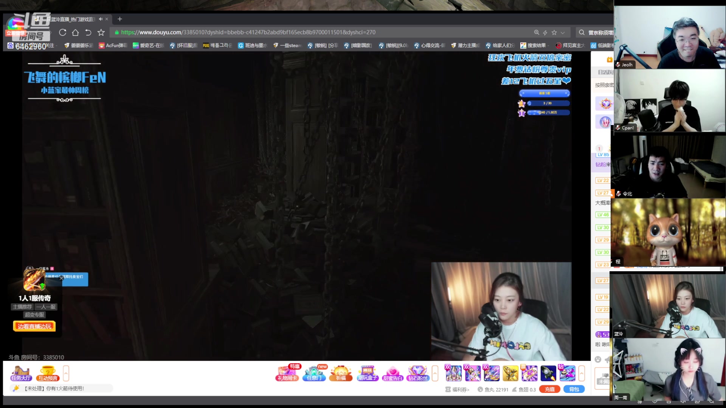Mute the tab audio speaker icon
Viewport: 726px width, 408px height.
(101, 19)
